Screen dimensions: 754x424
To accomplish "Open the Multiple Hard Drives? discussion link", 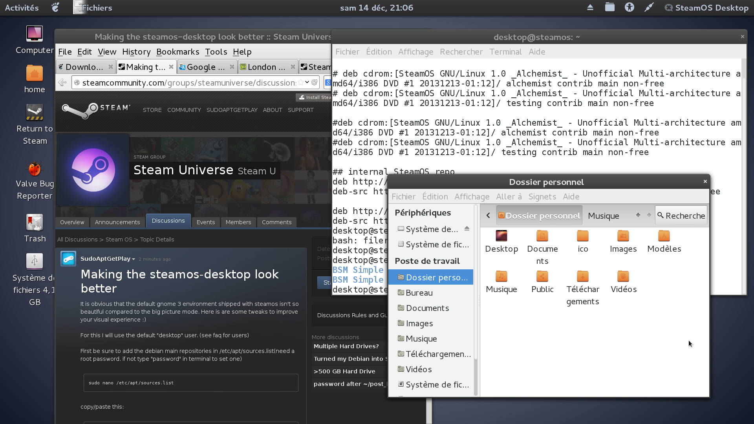I will pyautogui.click(x=346, y=346).
